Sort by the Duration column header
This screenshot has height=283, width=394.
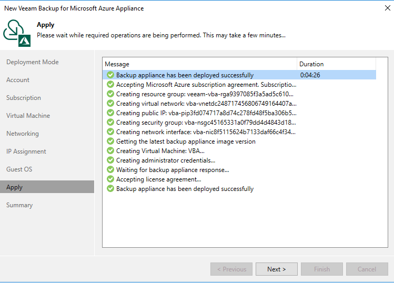tap(337, 64)
